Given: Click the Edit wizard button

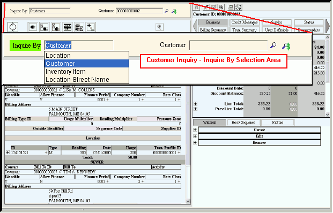Looking at the screenshot, I should click(260, 136).
